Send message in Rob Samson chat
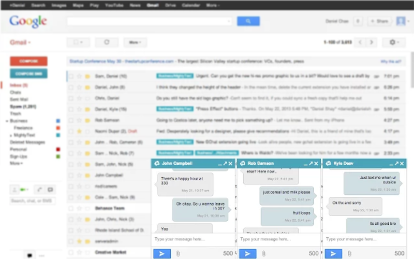Viewport: 414px width, 259px height. 248,254
